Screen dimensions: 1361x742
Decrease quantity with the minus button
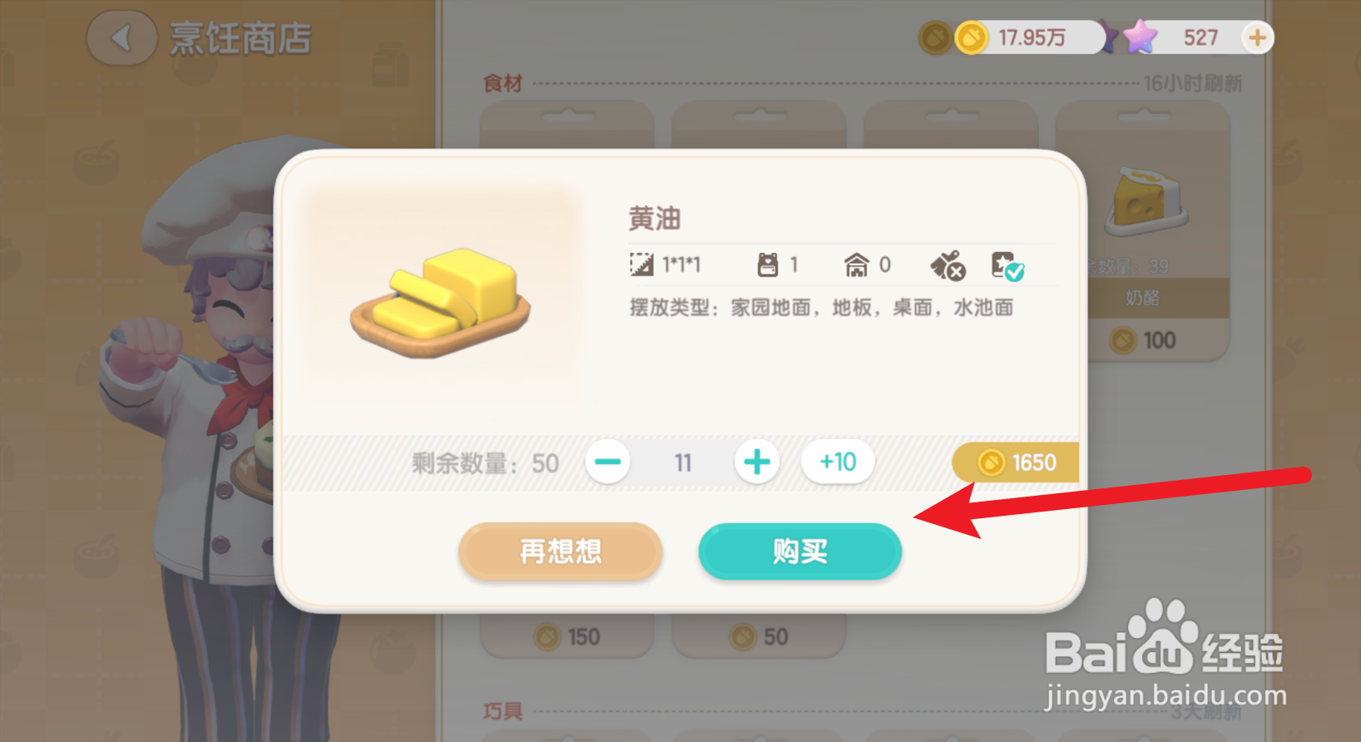point(607,462)
